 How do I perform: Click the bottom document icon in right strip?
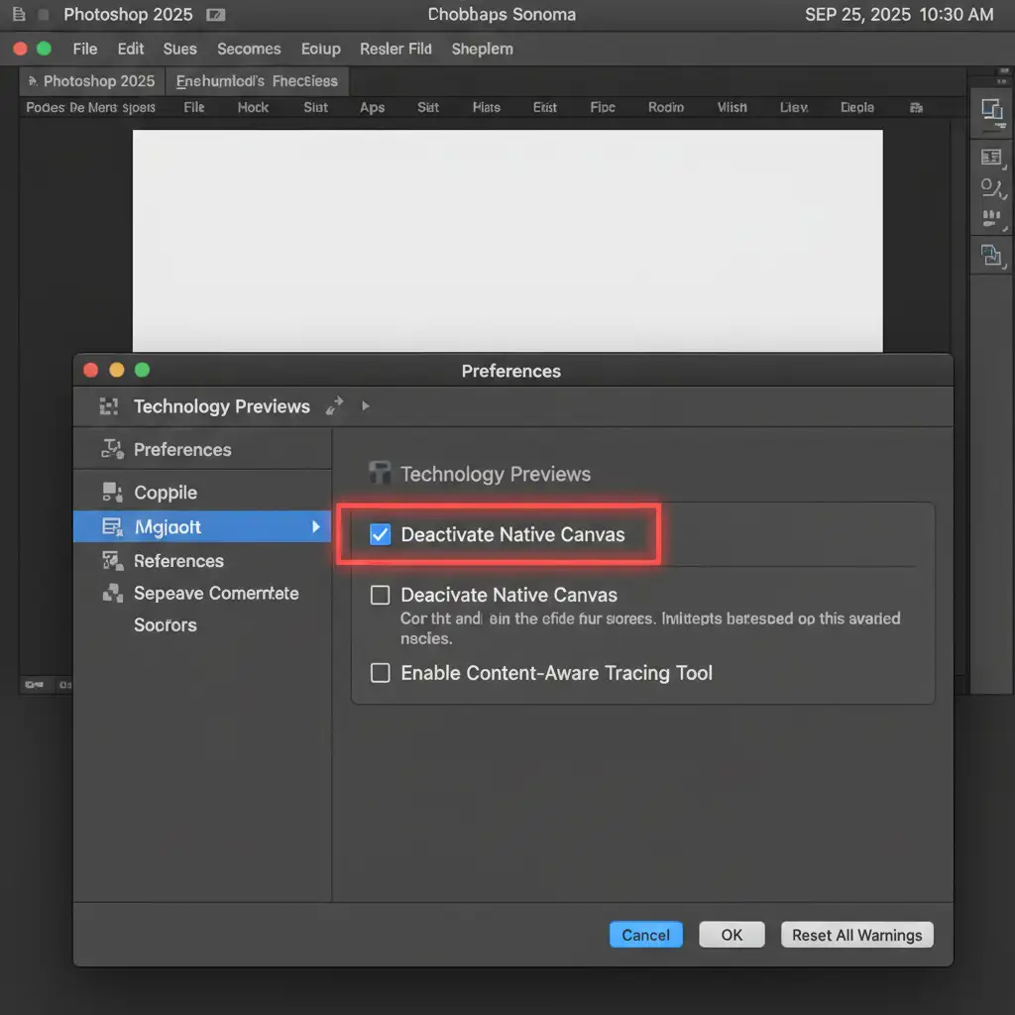[991, 256]
